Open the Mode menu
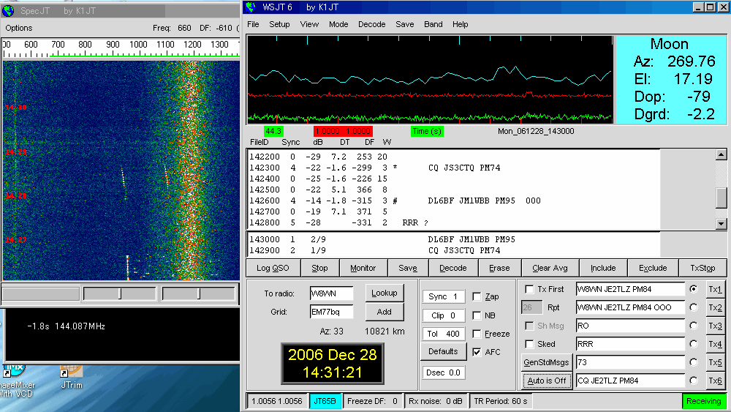This screenshot has height=412, width=731. click(x=338, y=24)
